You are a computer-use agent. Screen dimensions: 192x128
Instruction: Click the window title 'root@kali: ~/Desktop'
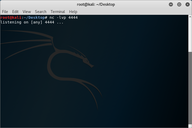96,4
